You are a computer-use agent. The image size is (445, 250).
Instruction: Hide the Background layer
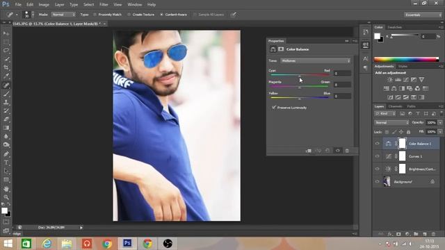tap(377, 182)
